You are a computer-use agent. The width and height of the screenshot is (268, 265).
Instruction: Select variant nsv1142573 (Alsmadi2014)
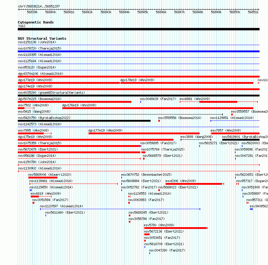coord(40,124)
